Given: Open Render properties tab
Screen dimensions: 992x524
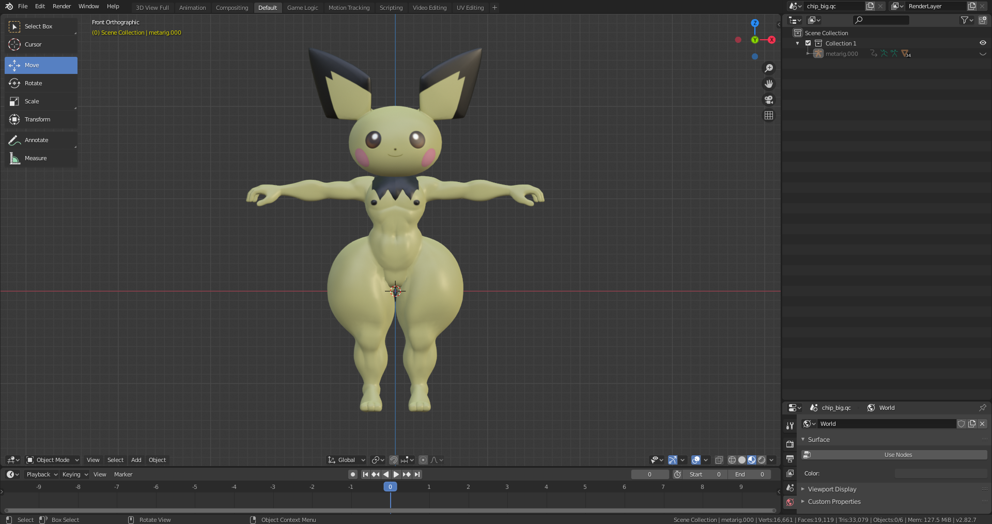Looking at the screenshot, I should click(x=790, y=444).
